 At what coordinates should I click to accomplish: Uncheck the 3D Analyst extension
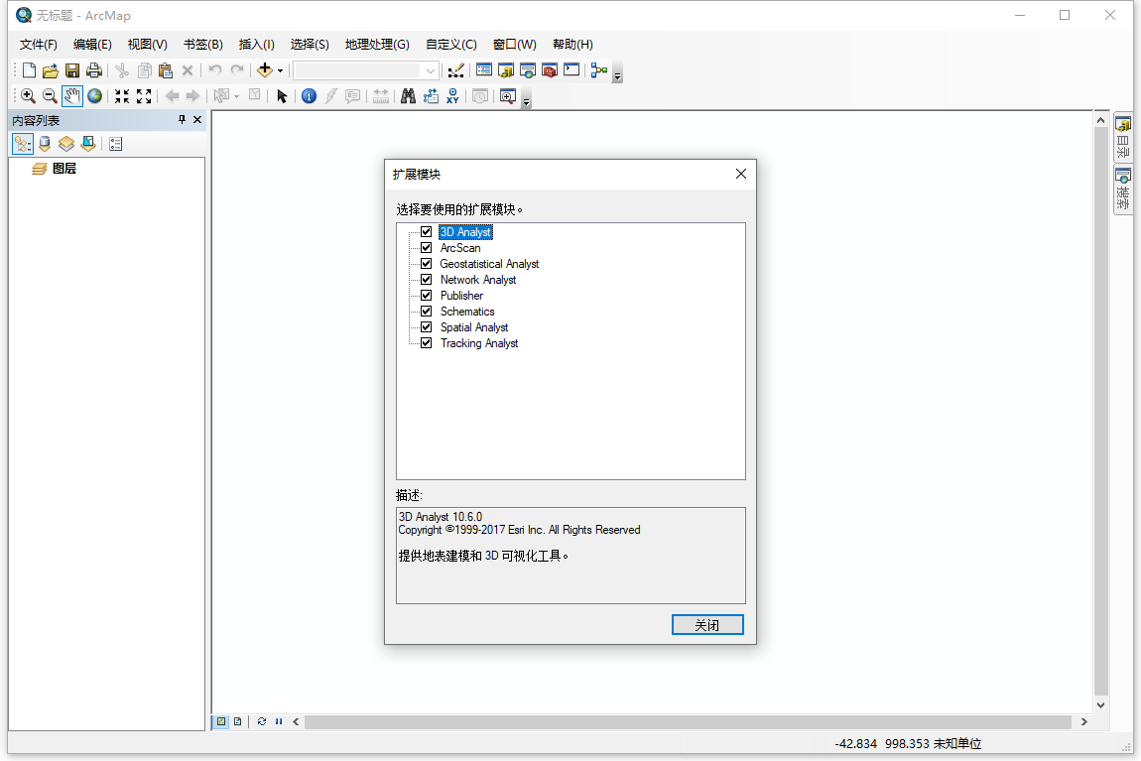click(427, 232)
